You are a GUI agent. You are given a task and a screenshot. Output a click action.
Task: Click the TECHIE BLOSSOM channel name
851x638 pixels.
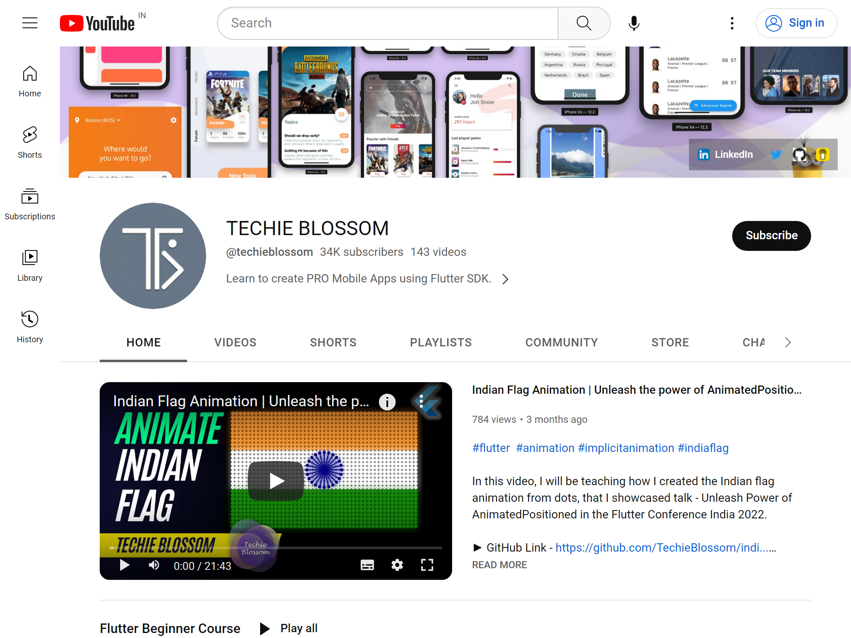[307, 228]
